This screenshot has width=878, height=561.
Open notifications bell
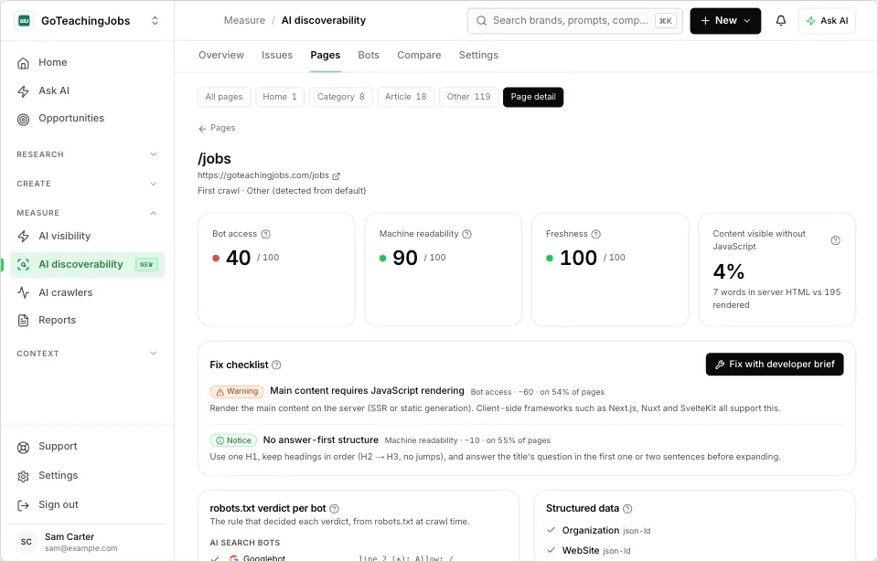pos(780,21)
